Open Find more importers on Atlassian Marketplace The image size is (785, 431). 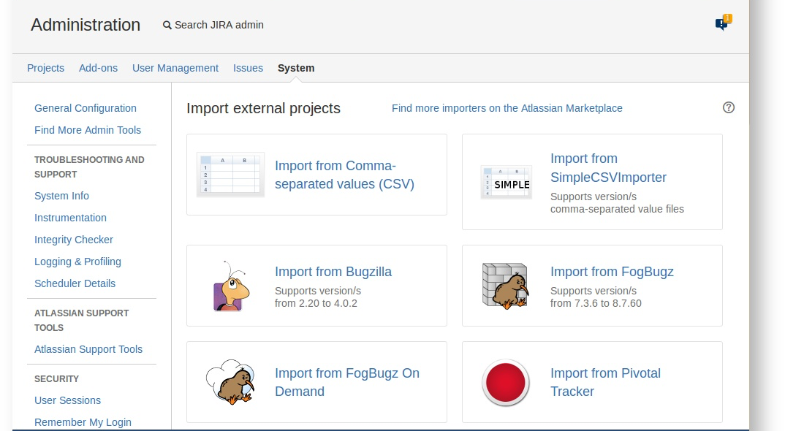pos(507,108)
